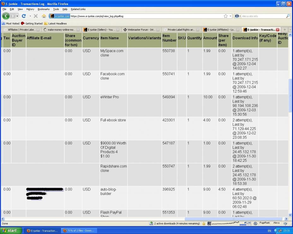Click the Stop loading X icon
The height and width of the screenshot is (234, 293).
[36, 16]
